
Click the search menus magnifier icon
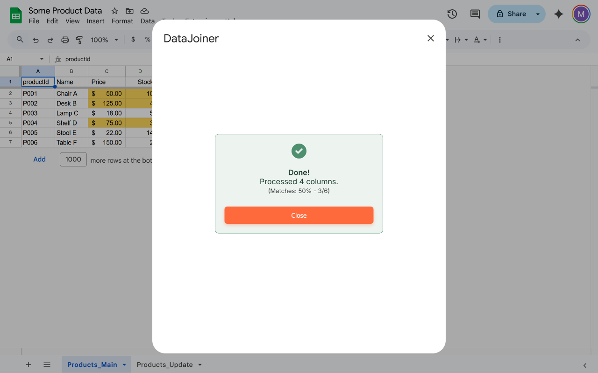click(x=20, y=40)
